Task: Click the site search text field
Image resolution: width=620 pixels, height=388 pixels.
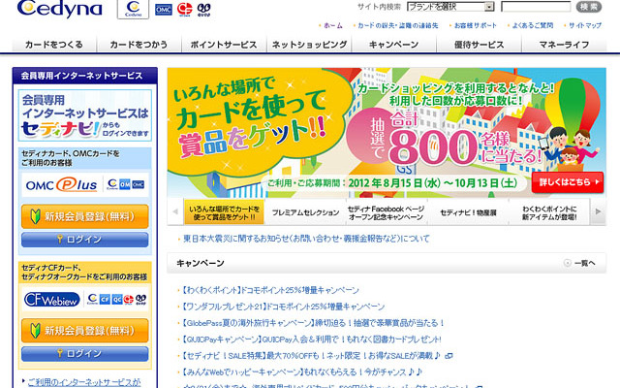Action: click(x=536, y=7)
